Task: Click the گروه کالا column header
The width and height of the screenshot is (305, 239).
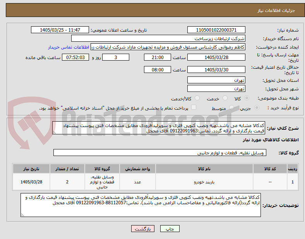Action: click(102, 169)
